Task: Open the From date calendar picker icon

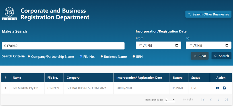Action: pyautogui.click(x=177, y=45)
